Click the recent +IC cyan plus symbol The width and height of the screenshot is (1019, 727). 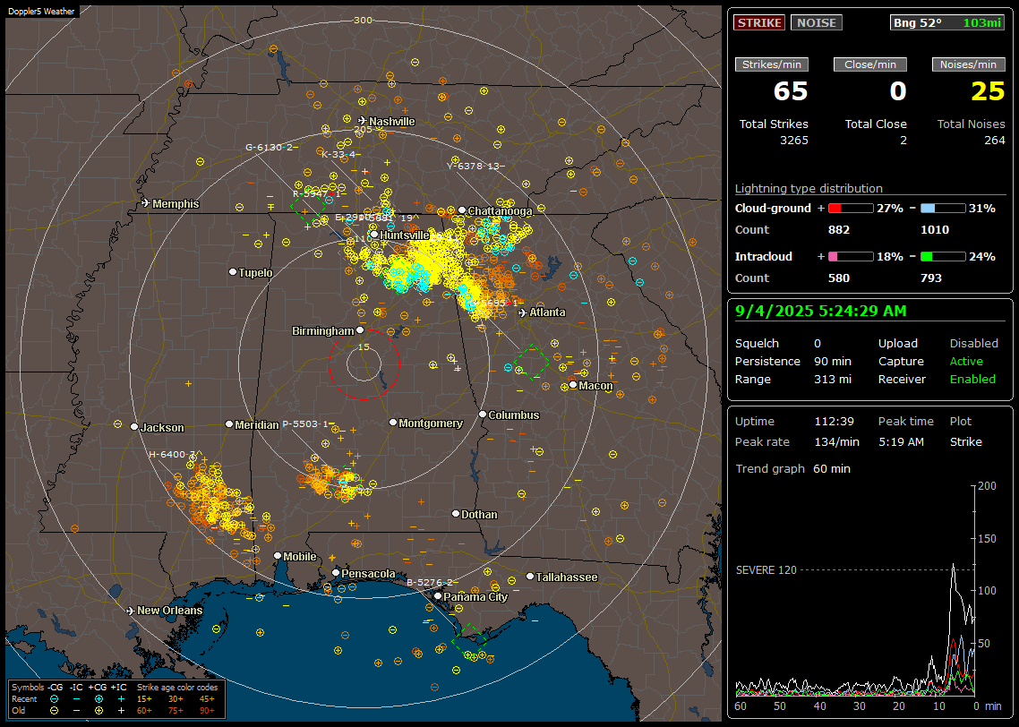[x=121, y=699]
